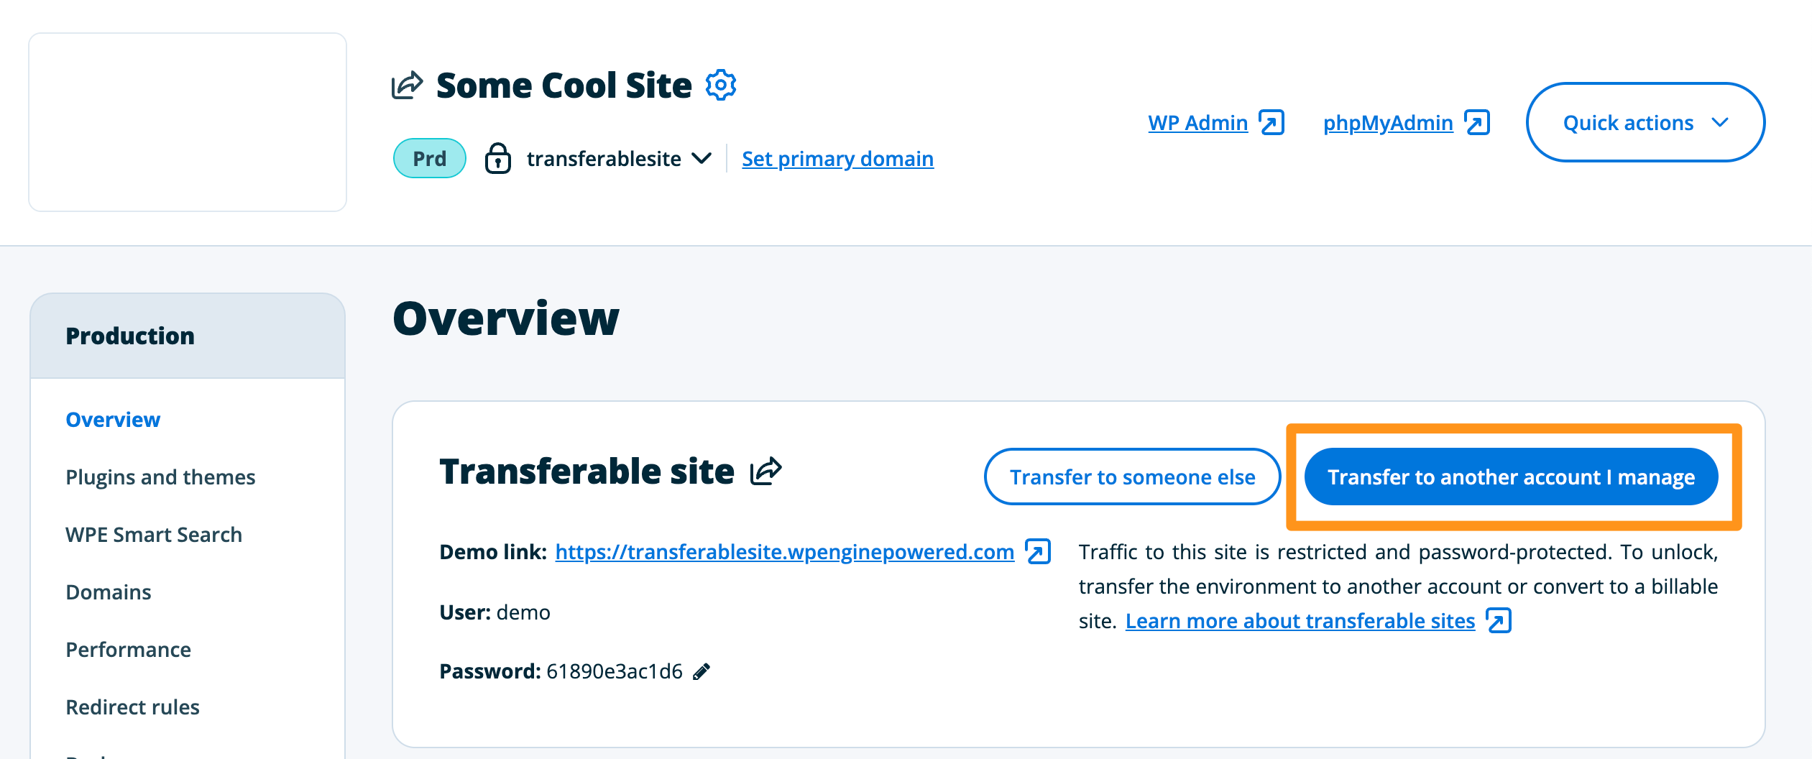Launch phpMyAdmin using the external link icon
1812x759 pixels.
pyautogui.click(x=1478, y=121)
